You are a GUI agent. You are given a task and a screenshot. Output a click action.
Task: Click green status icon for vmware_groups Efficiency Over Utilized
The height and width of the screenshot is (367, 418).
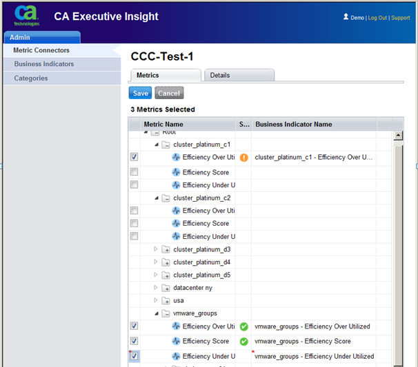coord(244,326)
